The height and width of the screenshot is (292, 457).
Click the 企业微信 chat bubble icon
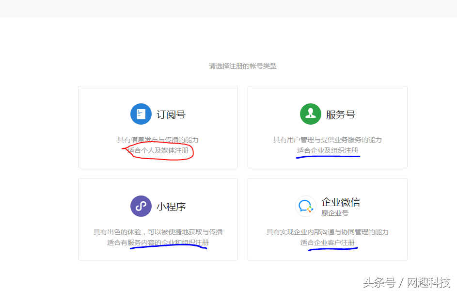pyautogui.click(x=305, y=206)
